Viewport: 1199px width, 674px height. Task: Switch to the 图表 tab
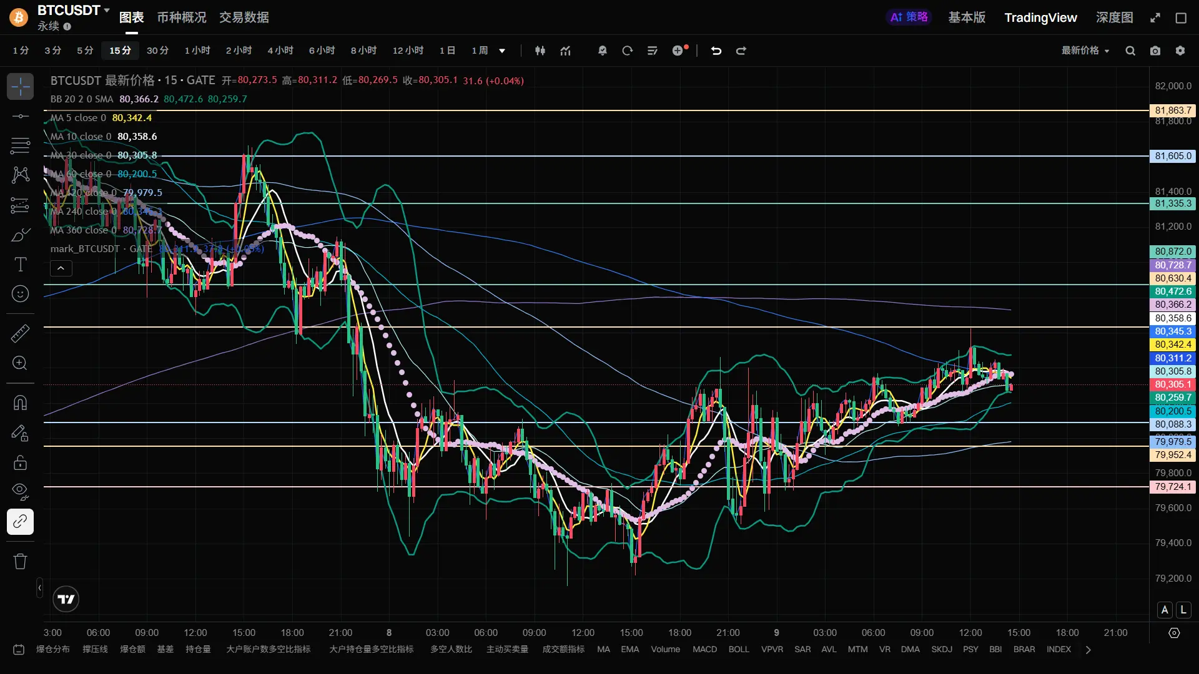132,17
